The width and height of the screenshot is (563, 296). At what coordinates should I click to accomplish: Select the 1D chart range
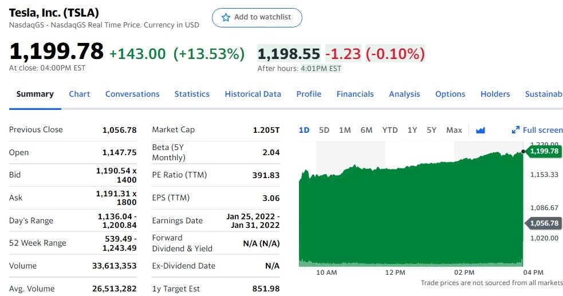pyautogui.click(x=304, y=130)
